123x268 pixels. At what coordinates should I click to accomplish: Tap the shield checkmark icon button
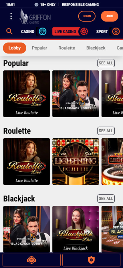(x=91, y=260)
